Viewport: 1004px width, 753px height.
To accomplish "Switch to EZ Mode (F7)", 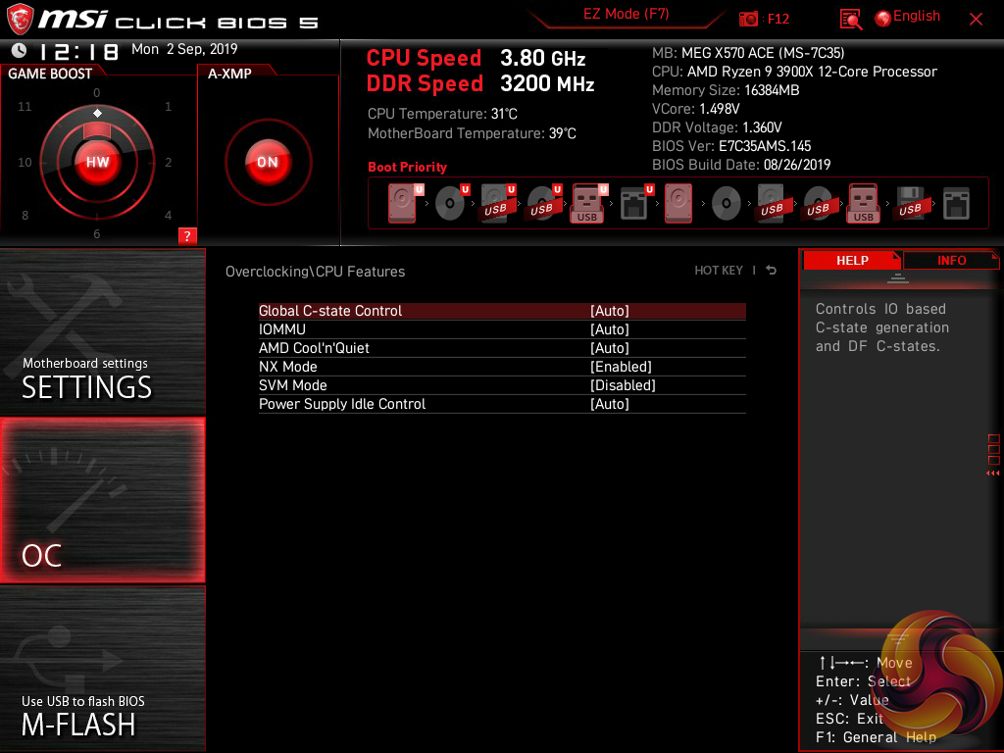I will pyautogui.click(x=627, y=14).
